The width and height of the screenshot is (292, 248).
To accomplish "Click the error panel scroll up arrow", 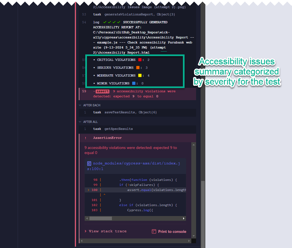I will tap(194, 145).
